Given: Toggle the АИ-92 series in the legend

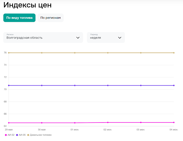Looking at the screenshot, I should tap(10, 135).
